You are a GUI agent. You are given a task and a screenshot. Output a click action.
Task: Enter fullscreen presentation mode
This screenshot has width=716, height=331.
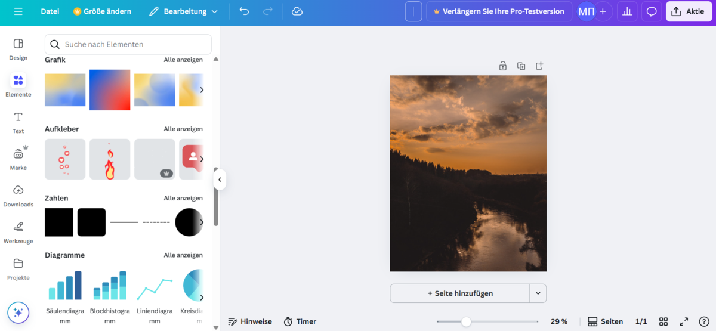click(684, 321)
